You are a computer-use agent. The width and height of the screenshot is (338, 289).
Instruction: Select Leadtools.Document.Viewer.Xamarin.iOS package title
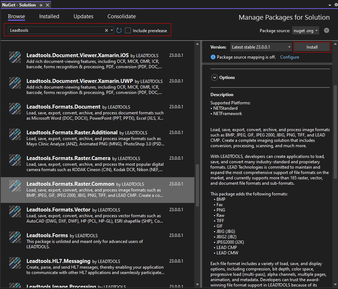click(x=78, y=55)
